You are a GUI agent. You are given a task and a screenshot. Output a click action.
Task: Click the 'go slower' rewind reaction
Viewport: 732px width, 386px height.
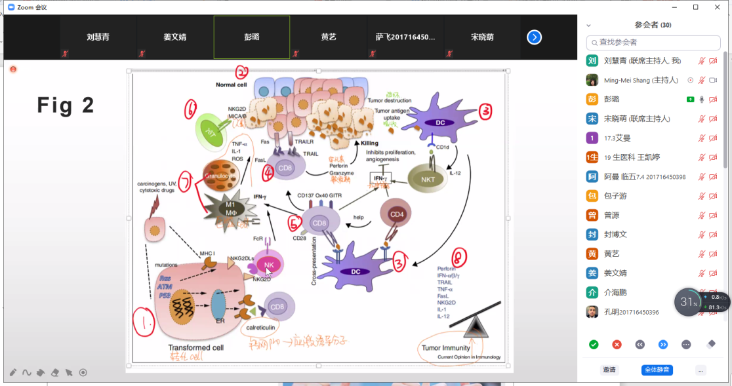(x=640, y=345)
